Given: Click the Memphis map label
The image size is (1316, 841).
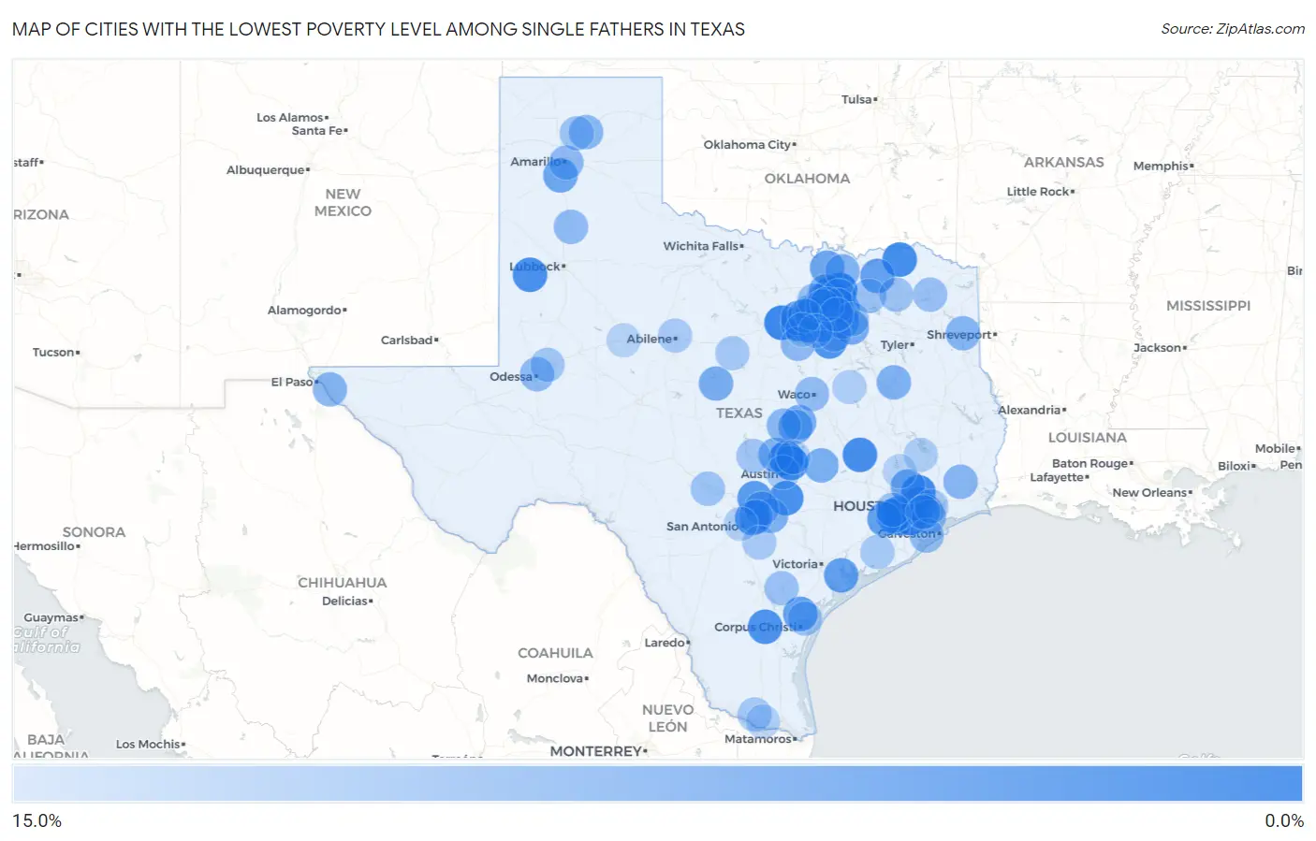Looking at the screenshot, I should coord(1161,167).
